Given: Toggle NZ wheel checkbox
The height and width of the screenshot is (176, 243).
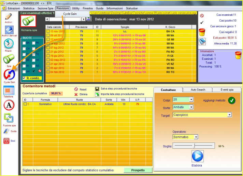Looking at the screenshot, I should pos(34,66).
